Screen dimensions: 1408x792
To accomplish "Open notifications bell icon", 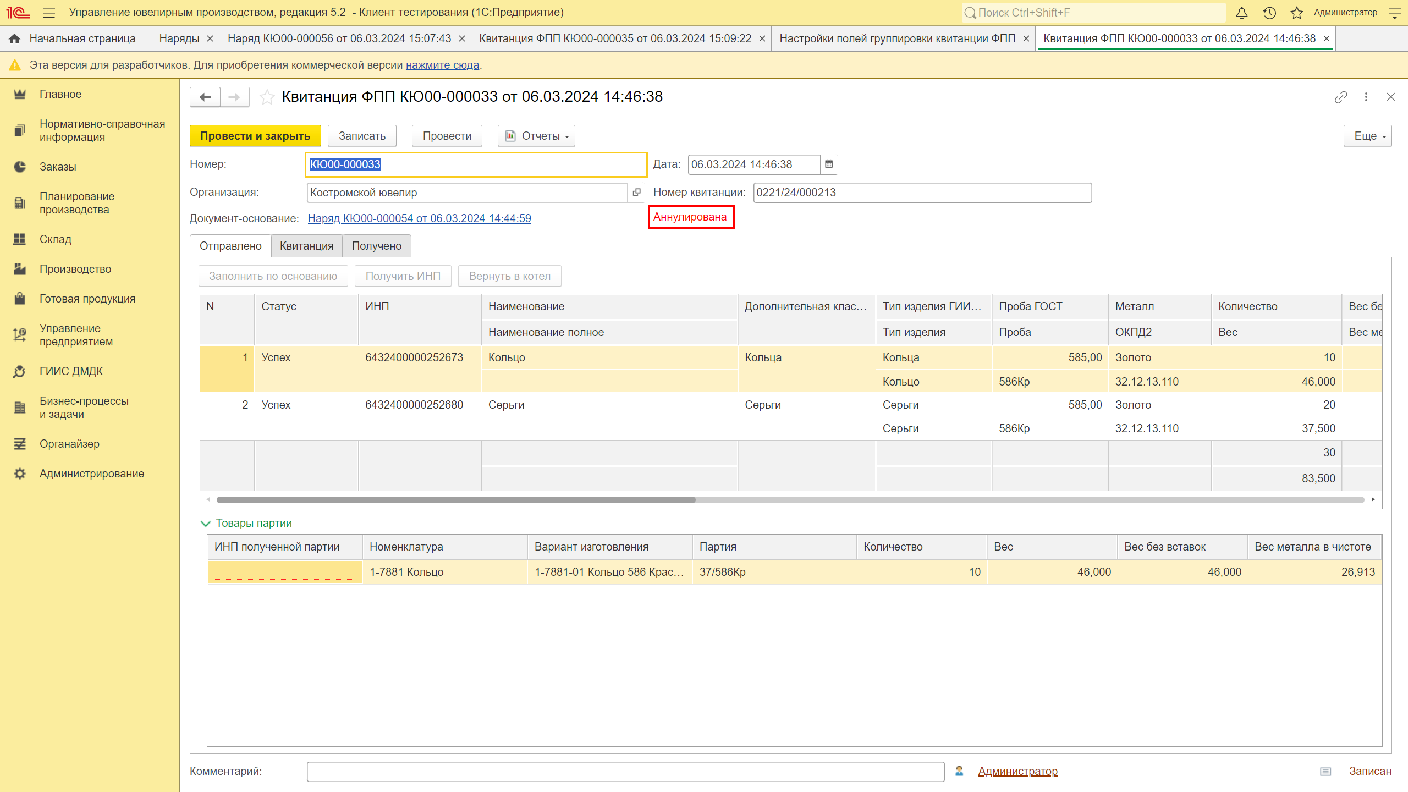I will click(1241, 13).
